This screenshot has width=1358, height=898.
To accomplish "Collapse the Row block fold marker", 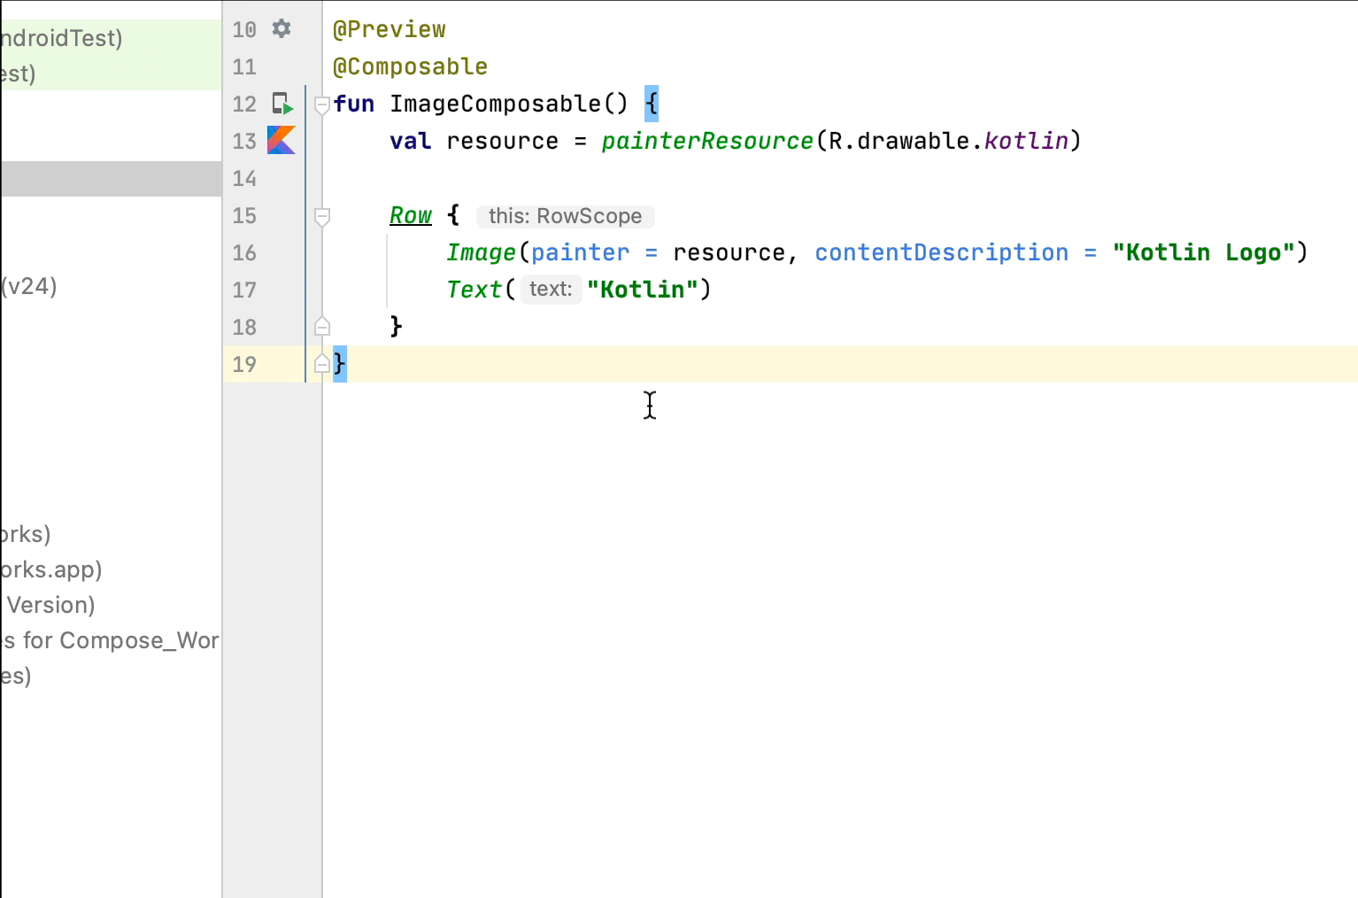I will click(x=322, y=216).
